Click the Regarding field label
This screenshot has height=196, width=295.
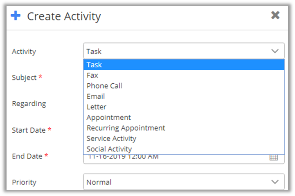pos(29,104)
